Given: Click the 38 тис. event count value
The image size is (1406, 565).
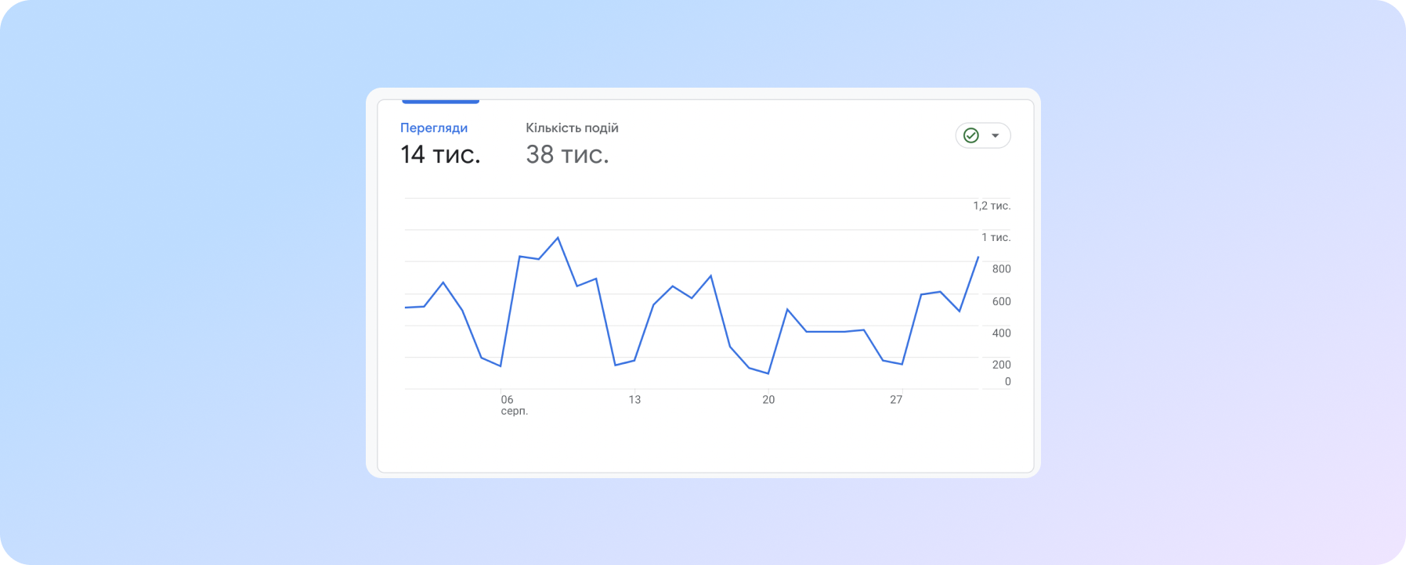Looking at the screenshot, I should (567, 155).
